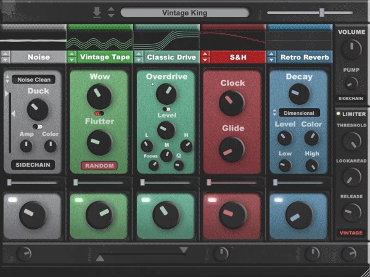This screenshot has height=277, width=370.
Task: Toggle the Classic Drive module power LED
Action: pos(146,200)
